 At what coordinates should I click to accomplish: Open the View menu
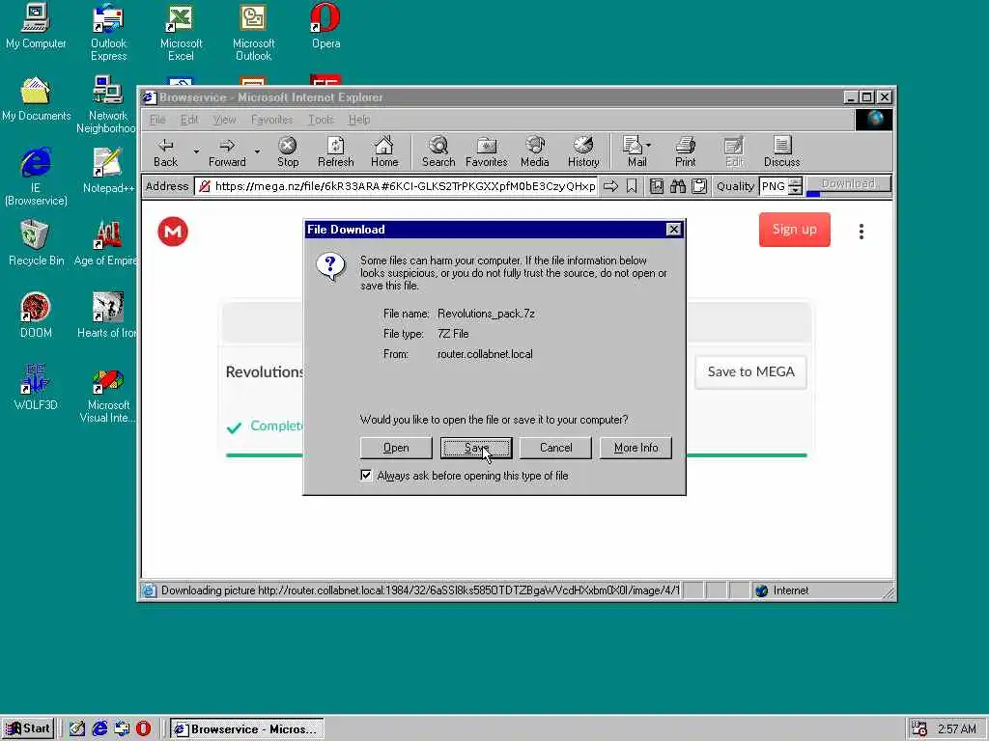point(224,120)
